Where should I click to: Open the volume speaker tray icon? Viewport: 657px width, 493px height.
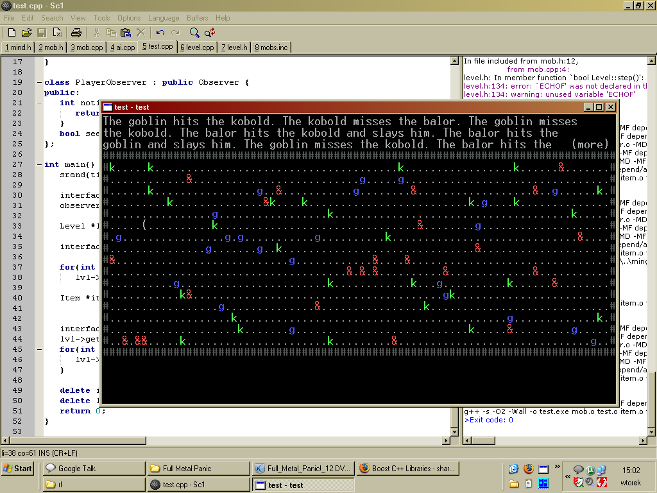[590, 482]
